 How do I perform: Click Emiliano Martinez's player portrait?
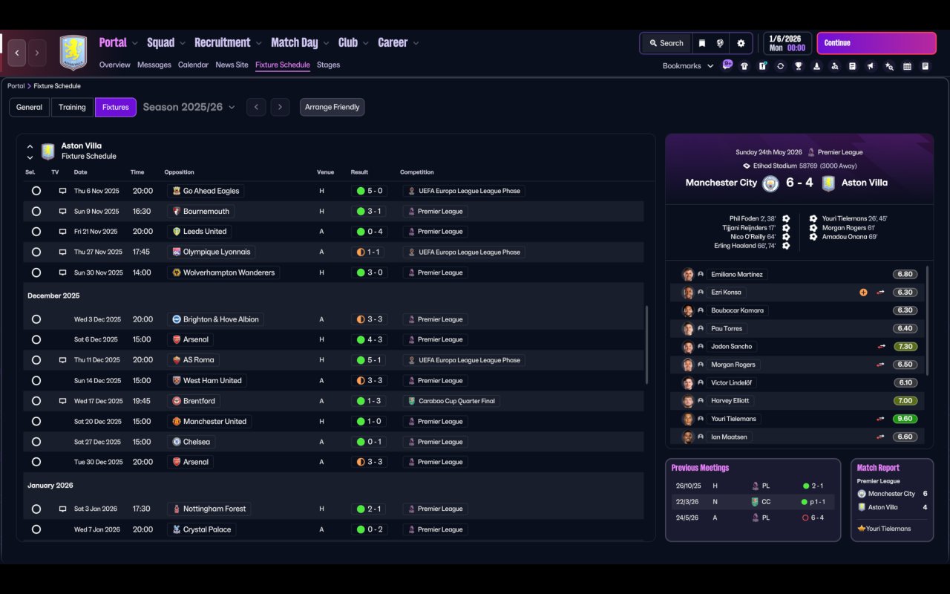tap(688, 275)
